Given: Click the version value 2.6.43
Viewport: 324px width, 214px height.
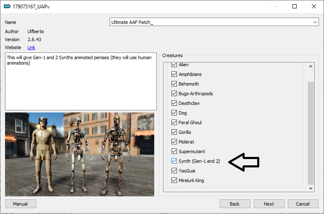Looking at the screenshot, I should pyautogui.click(x=34, y=39).
